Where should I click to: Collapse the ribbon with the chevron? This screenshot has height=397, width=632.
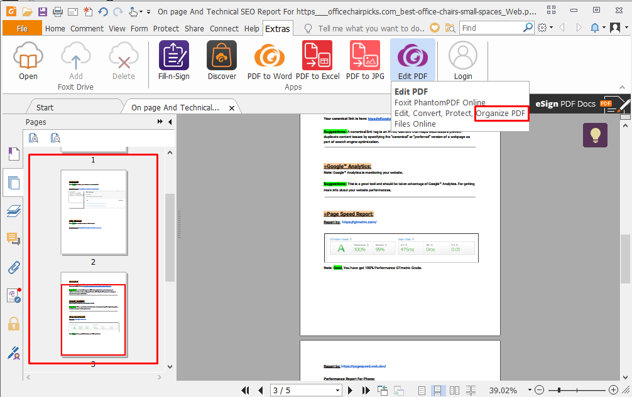[x=623, y=87]
